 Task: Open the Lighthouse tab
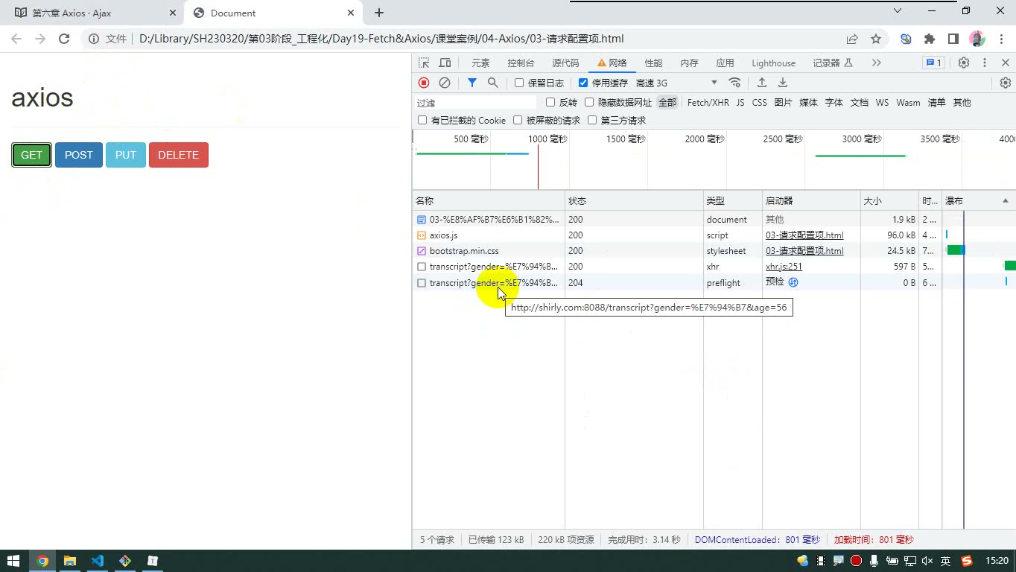click(773, 63)
